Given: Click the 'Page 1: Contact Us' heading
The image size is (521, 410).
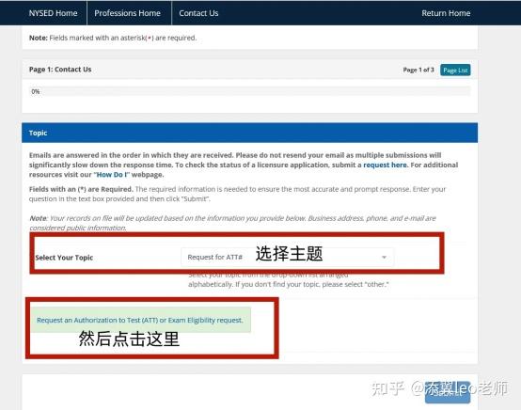Looking at the screenshot, I should (x=60, y=70).
